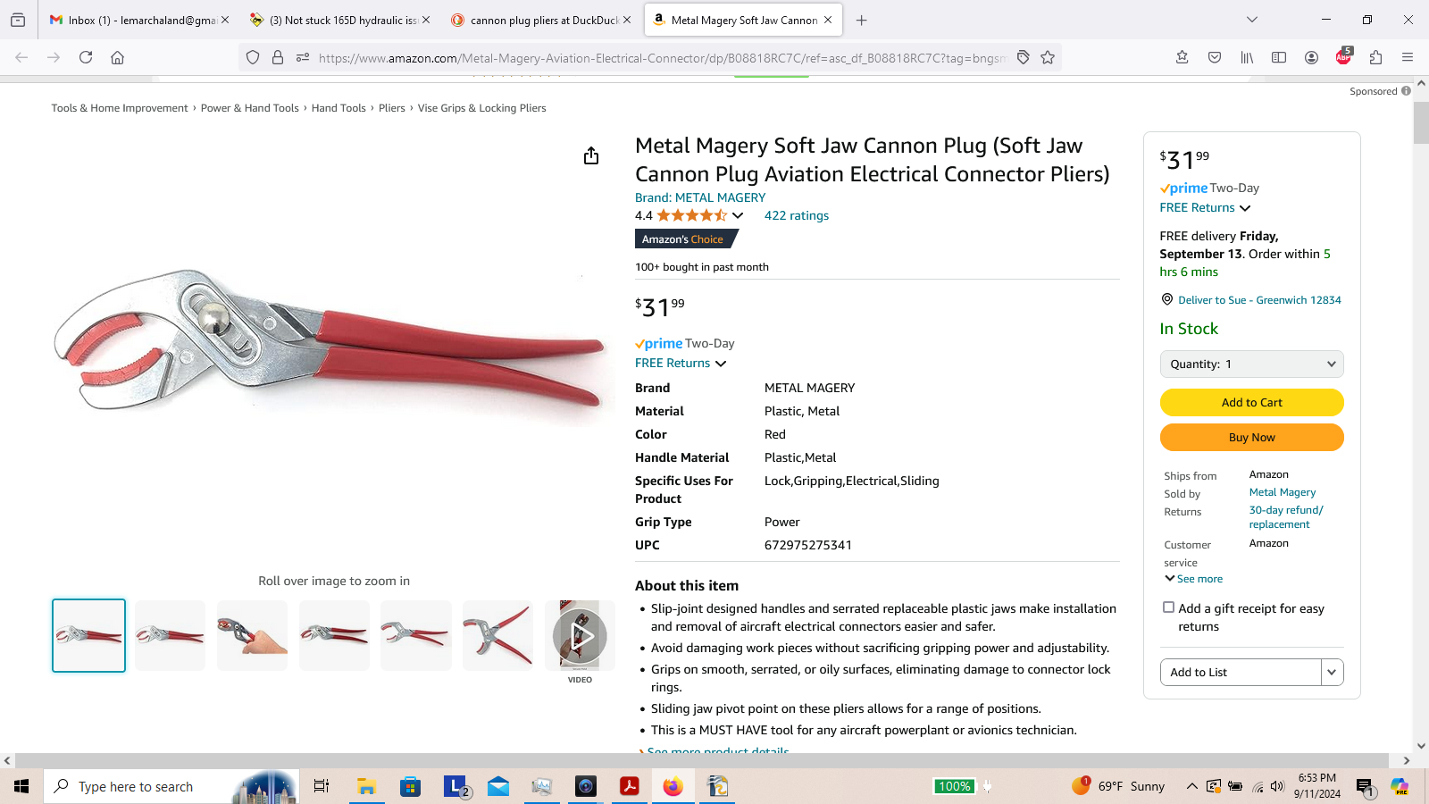Reload the page with the refresh icon
This screenshot has width=1429, height=804.
[x=86, y=57]
